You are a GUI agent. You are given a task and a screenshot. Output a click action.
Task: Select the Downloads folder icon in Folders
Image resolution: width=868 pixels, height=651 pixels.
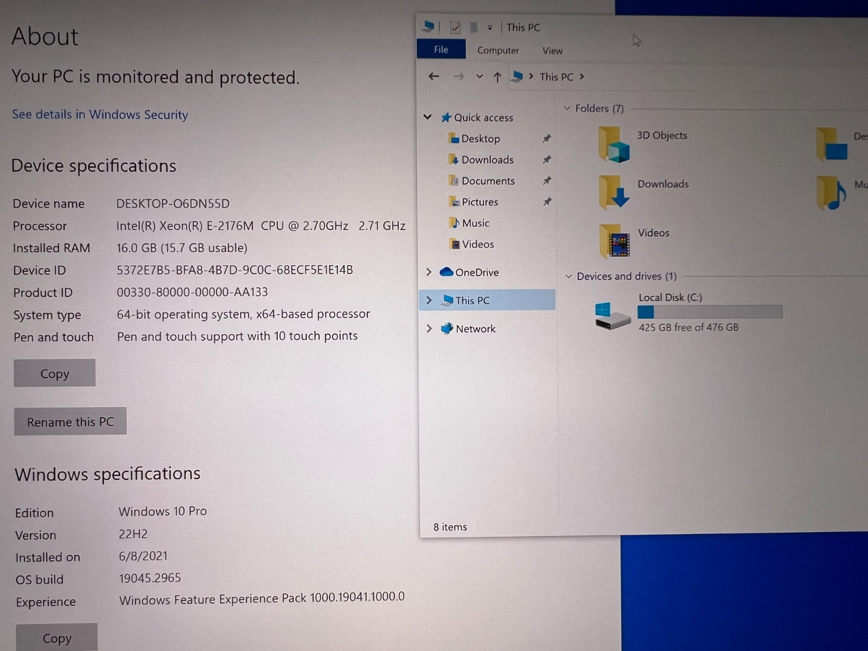click(x=614, y=192)
